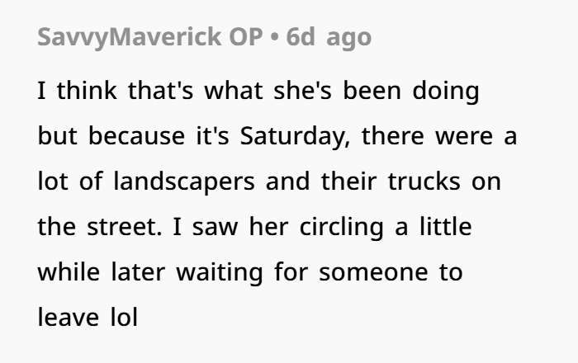Click the word 'their' in the third line
Viewport: 578px width, 363px height.
[348, 181]
